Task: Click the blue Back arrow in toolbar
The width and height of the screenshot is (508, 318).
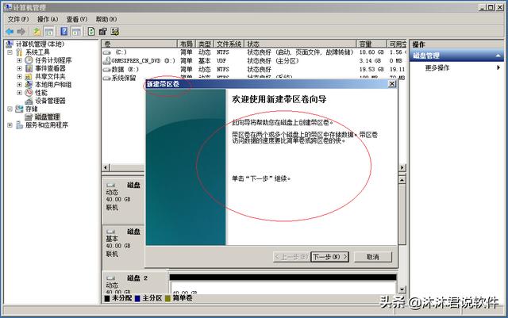Action: [x=10, y=32]
